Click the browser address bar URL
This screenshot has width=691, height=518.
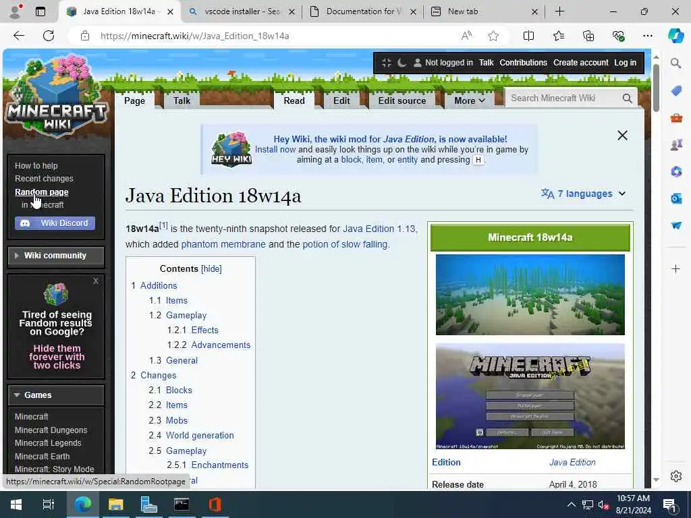coord(194,36)
